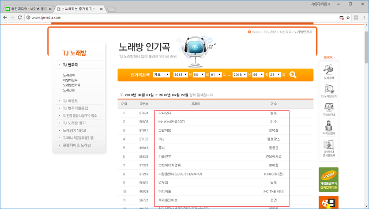
Task: Click the Home breadcrumb link
Action: point(256,32)
